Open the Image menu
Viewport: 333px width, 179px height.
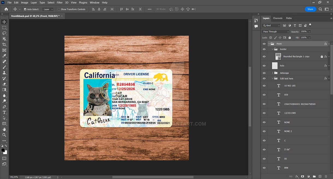click(x=25, y=2)
